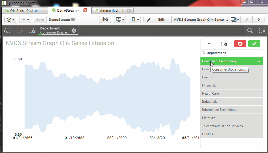Open the selections tool icon
The width and height of the screenshot is (268, 153).
click(x=262, y=31)
